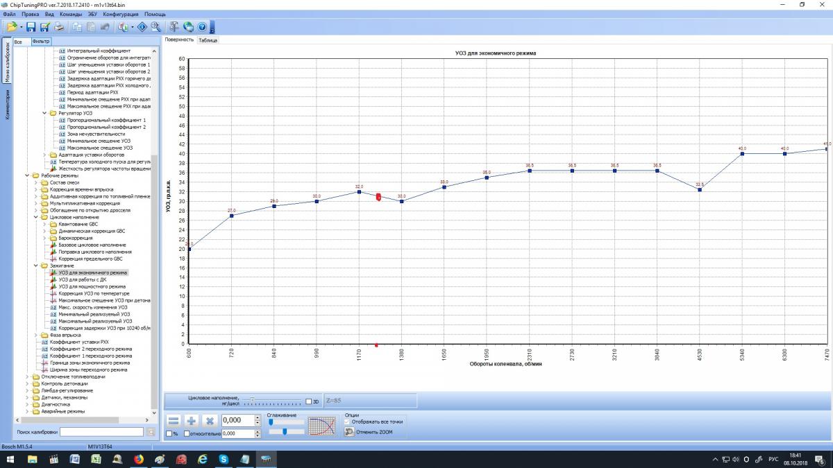Collapse the 'Рабочие режимы' folder
Screen dimensions: 833x468
click(27, 175)
